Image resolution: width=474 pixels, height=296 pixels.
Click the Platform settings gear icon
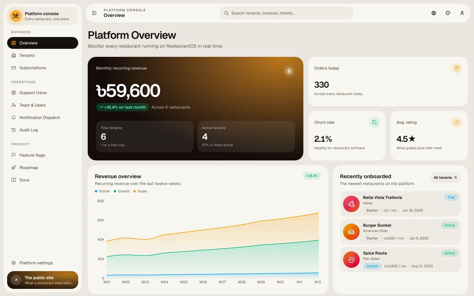pos(14,263)
